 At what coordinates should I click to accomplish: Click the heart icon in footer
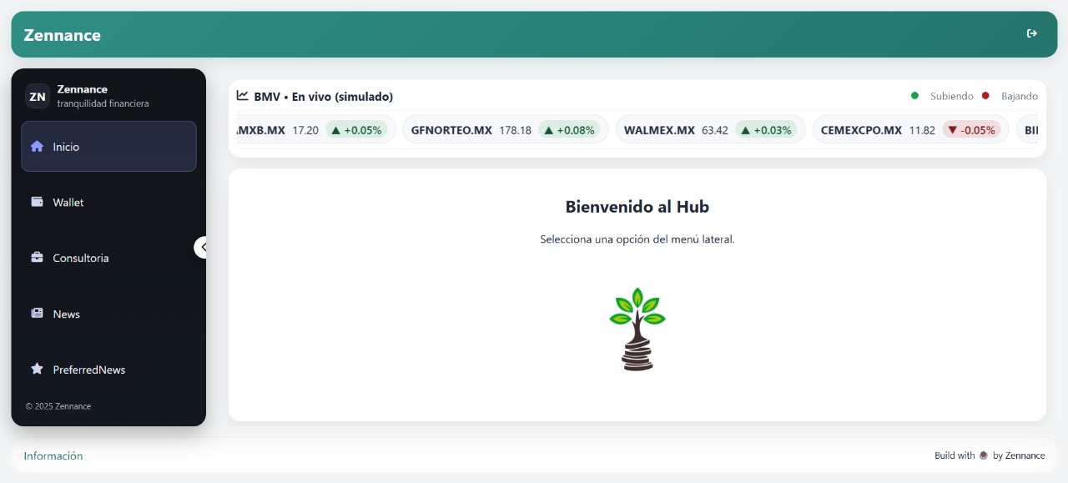(984, 455)
